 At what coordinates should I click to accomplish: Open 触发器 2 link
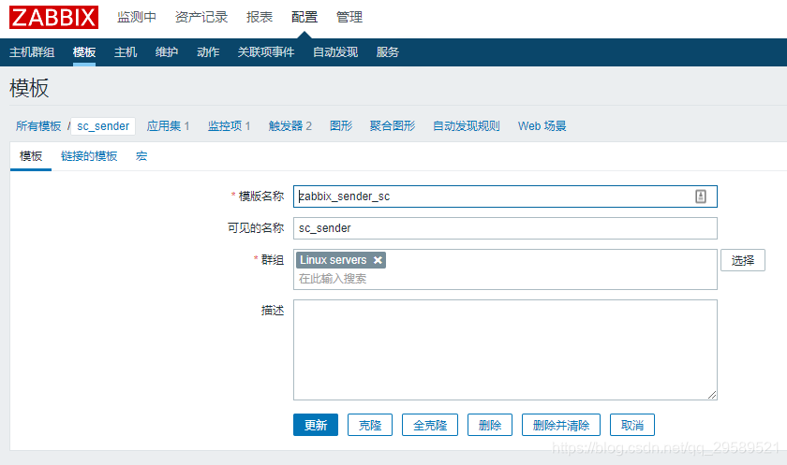(290, 125)
